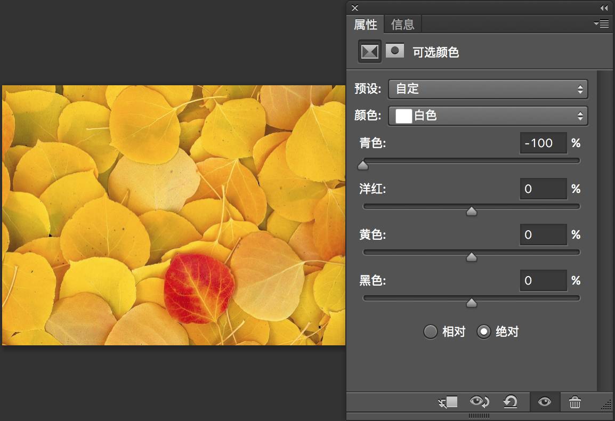
Task: Click the white color swatch beside 白色
Action: [403, 116]
